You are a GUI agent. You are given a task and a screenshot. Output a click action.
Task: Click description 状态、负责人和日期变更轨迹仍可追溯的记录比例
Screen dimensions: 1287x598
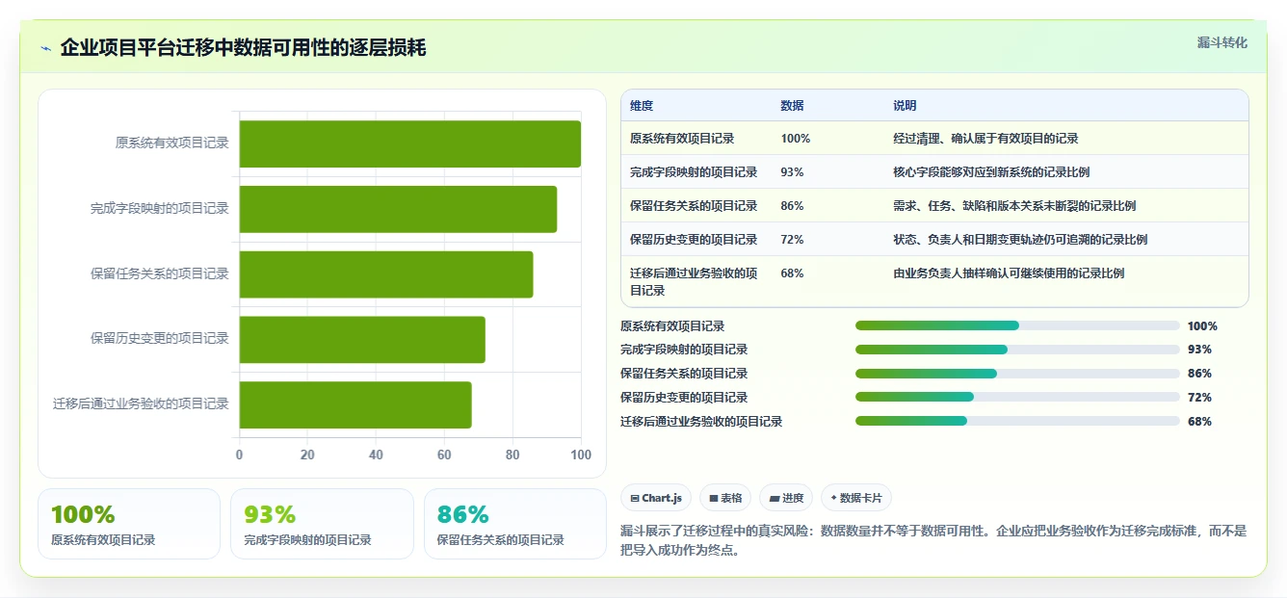1020,240
